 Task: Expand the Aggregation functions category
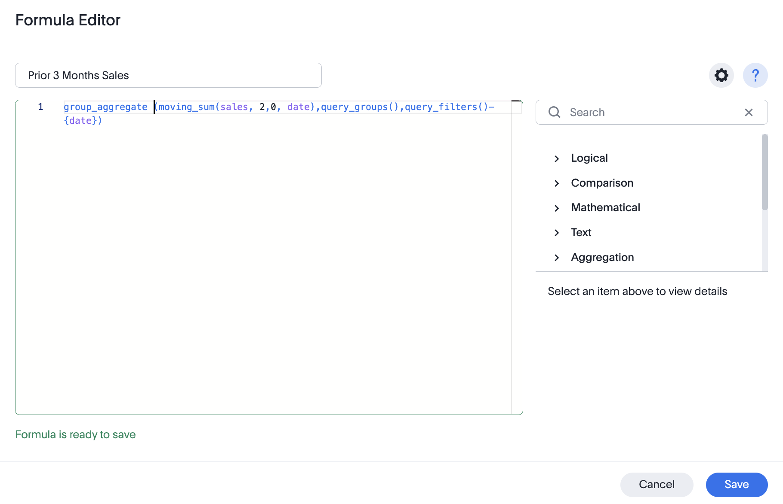tap(557, 258)
